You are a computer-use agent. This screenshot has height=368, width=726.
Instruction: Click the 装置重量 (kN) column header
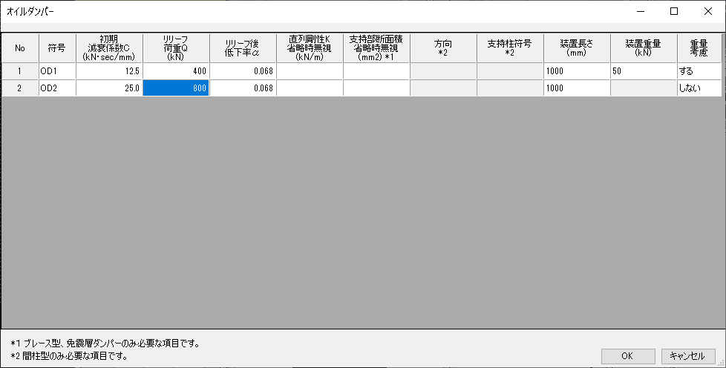point(644,48)
